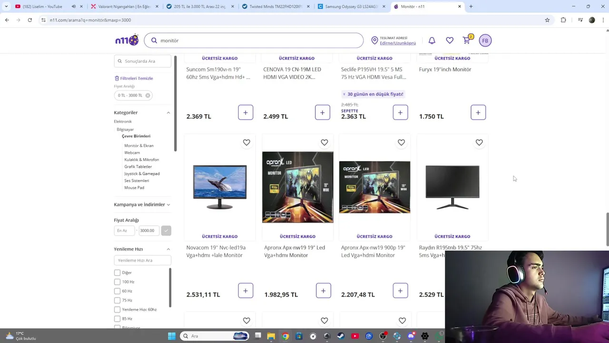
Task: Check the 75 Hz refresh rate filter
Action: pyautogui.click(x=117, y=301)
